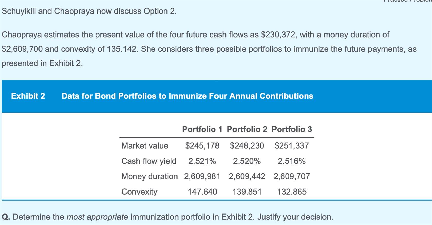Click the Market value row label
The width and height of the screenshot is (432, 225).
(x=145, y=146)
